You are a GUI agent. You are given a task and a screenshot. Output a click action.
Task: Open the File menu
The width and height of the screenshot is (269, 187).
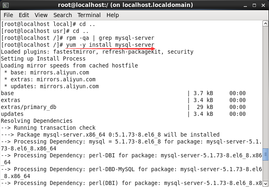pos(8,15)
